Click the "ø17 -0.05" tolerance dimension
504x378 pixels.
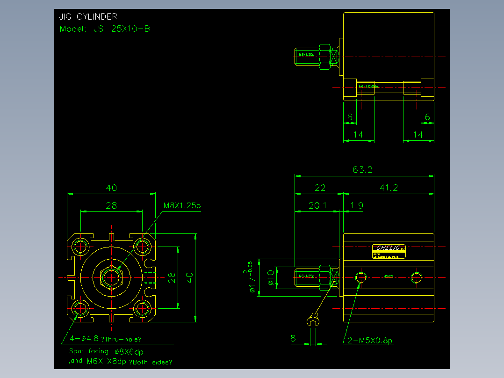click(251, 277)
